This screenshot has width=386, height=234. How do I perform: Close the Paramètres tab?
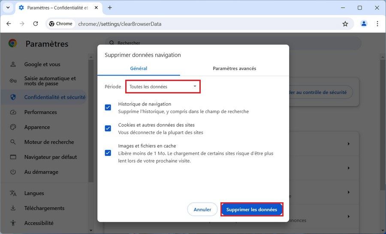pos(96,8)
